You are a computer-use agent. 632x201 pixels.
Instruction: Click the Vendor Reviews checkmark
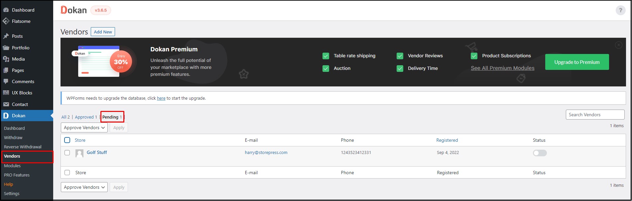(x=400, y=56)
